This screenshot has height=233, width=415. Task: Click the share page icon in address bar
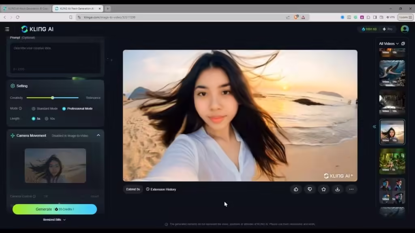pos(288,17)
